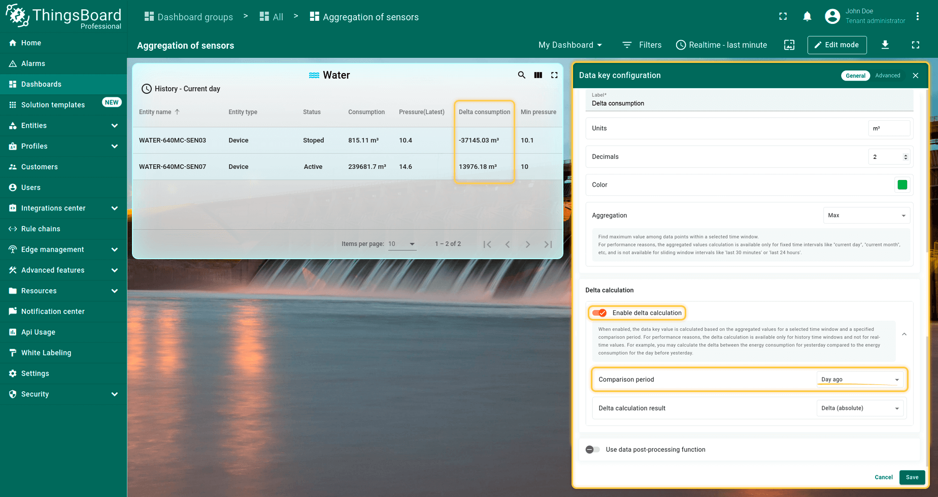Open Rule chains in sidebar

(x=41, y=229)
